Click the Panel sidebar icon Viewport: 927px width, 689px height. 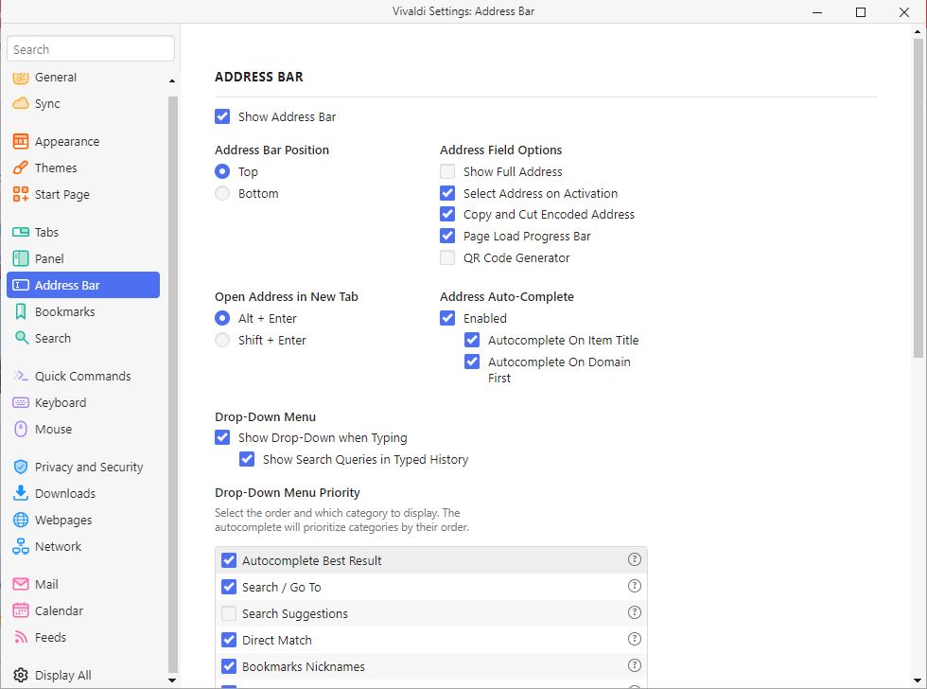pyautogui.click(x=21, y=258)
